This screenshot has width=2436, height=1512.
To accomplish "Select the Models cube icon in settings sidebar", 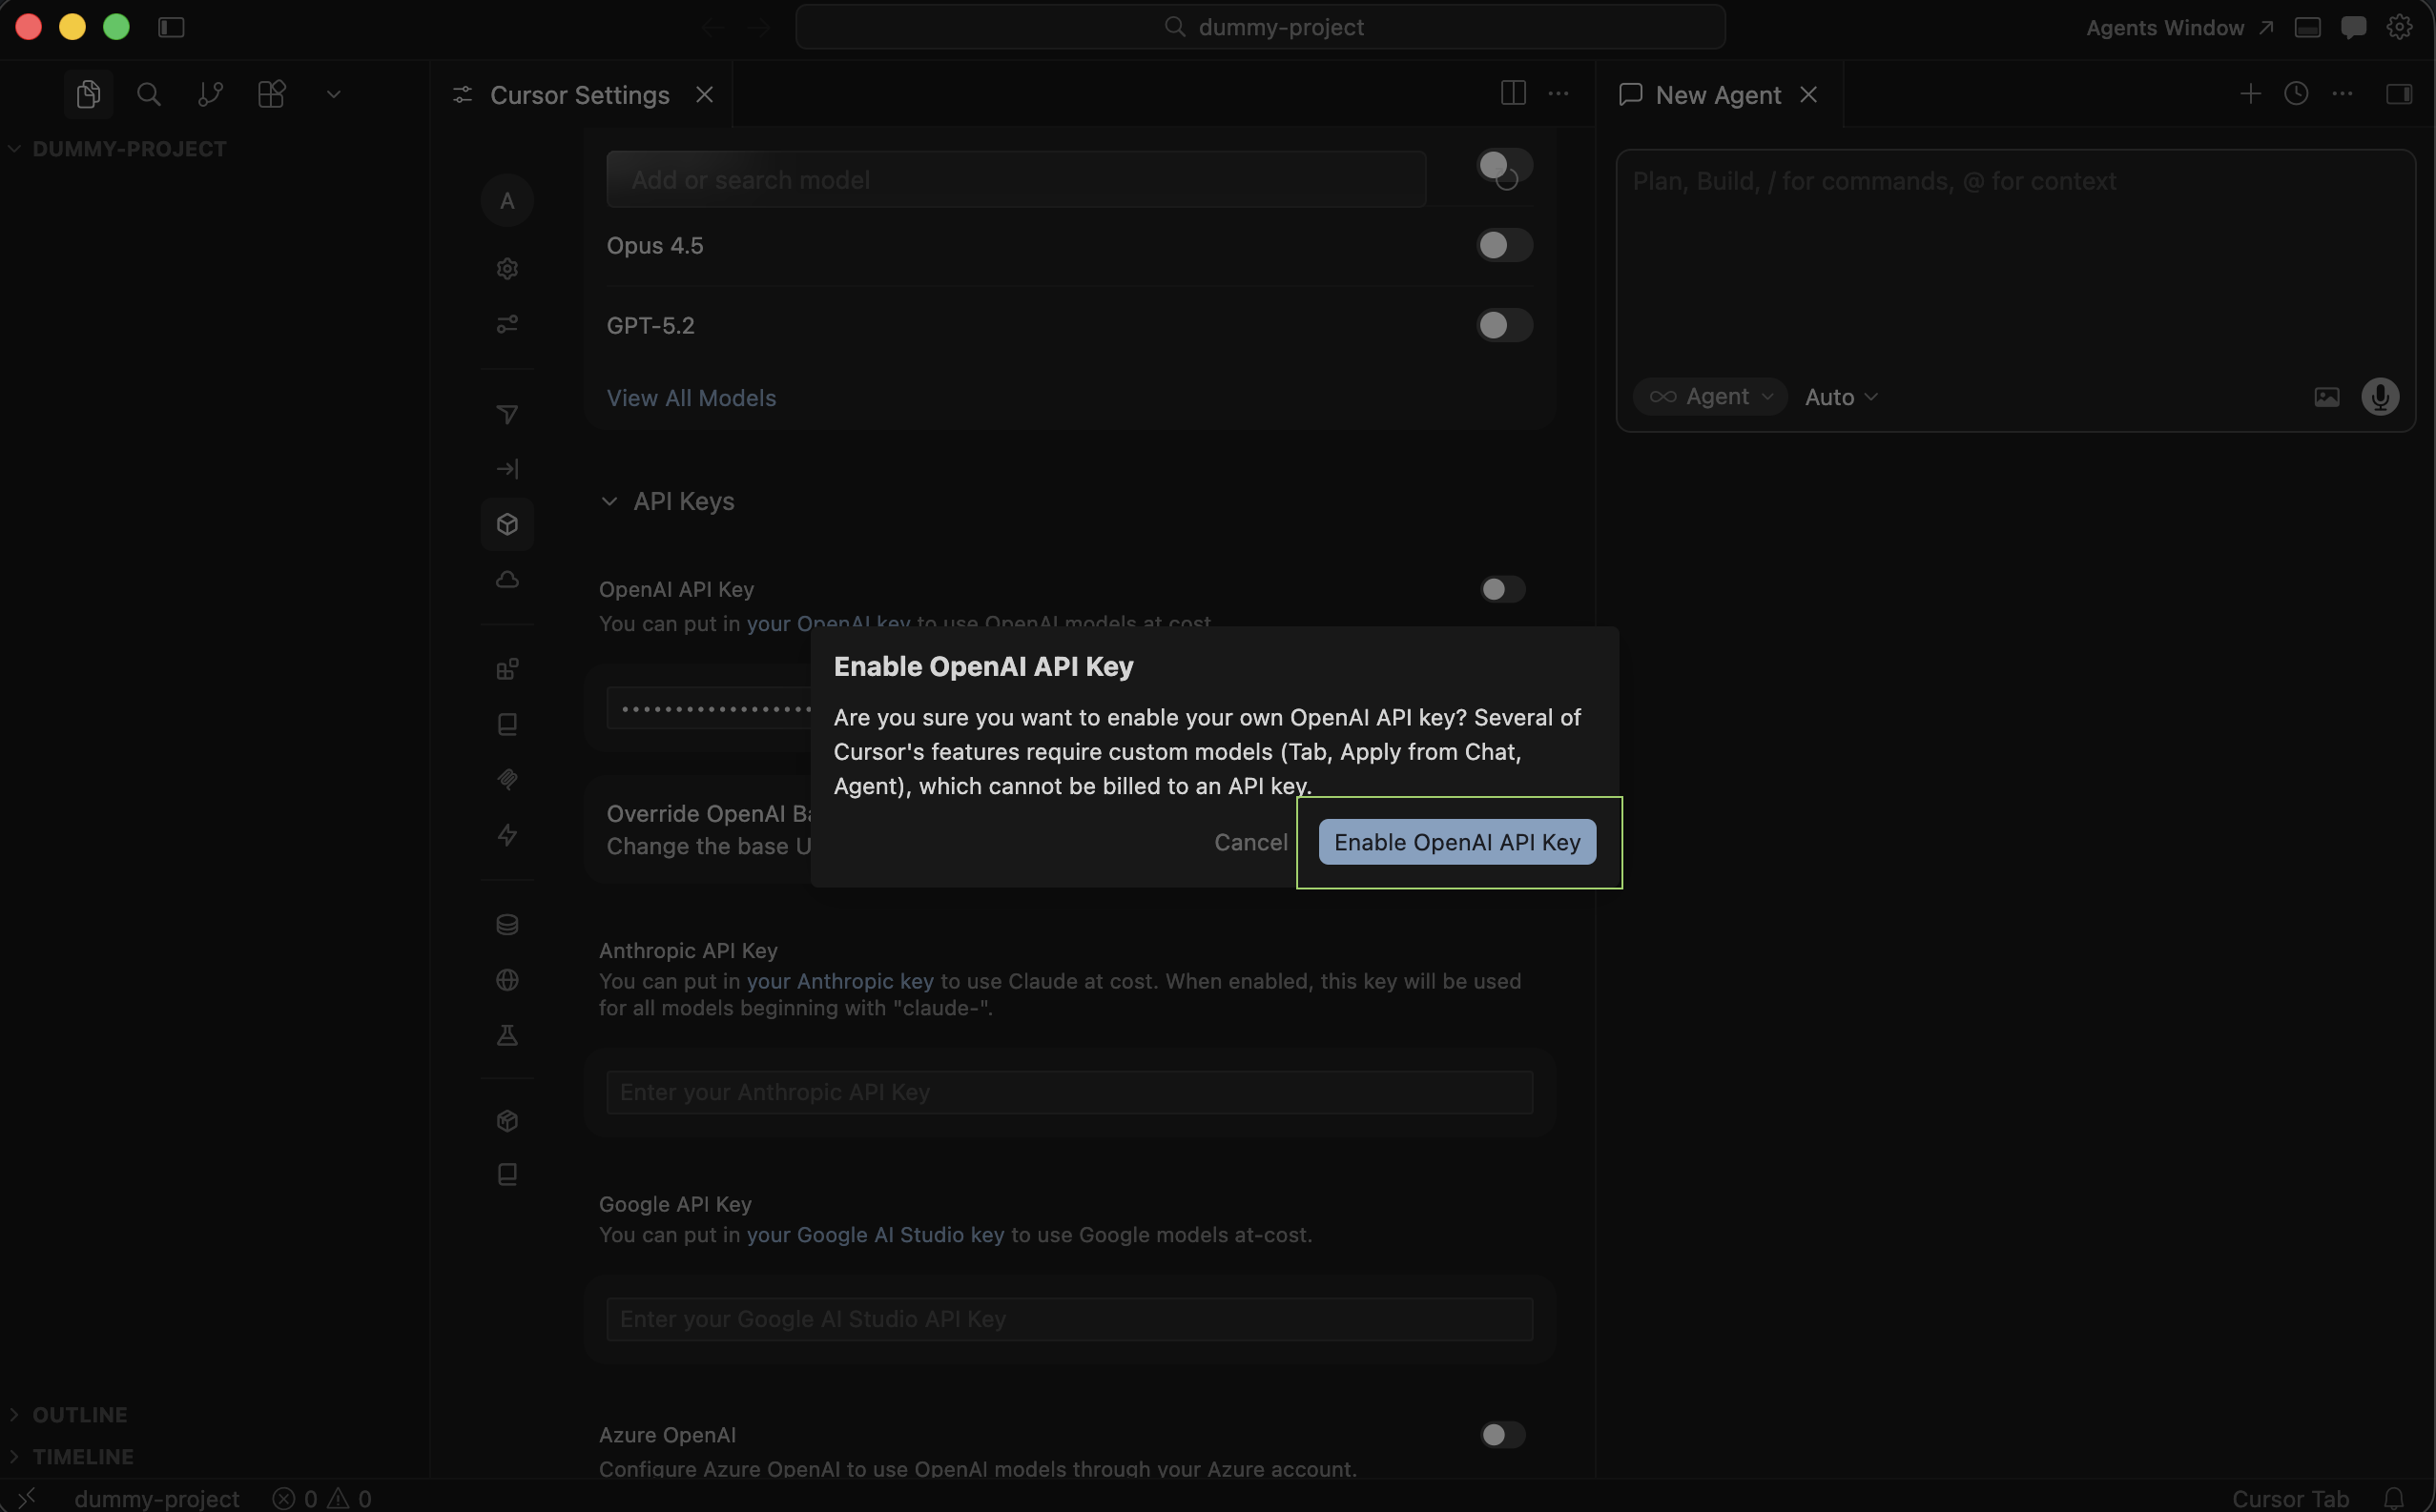I will coord(507,524).
